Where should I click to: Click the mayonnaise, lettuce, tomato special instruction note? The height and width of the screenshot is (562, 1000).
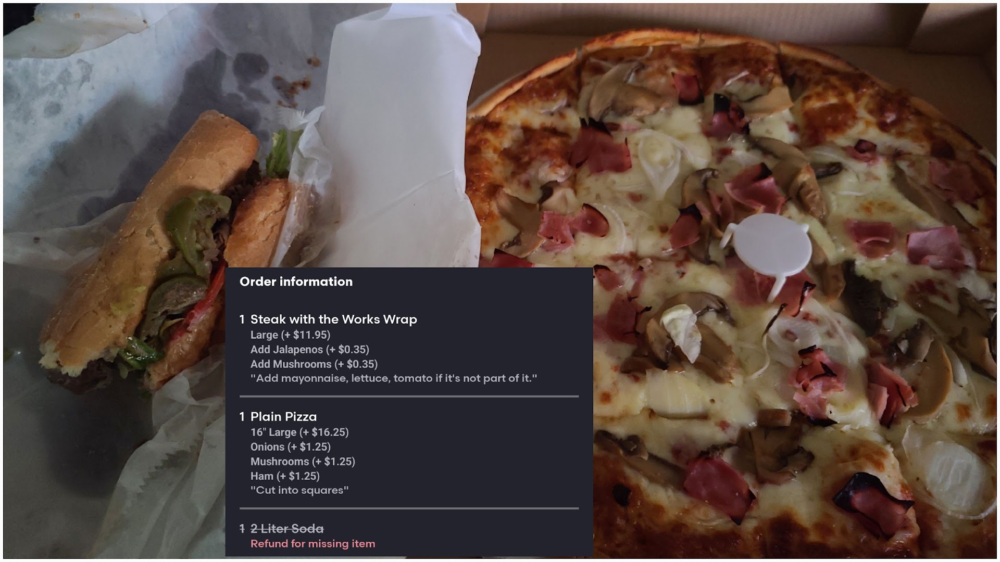pos(394,378)
